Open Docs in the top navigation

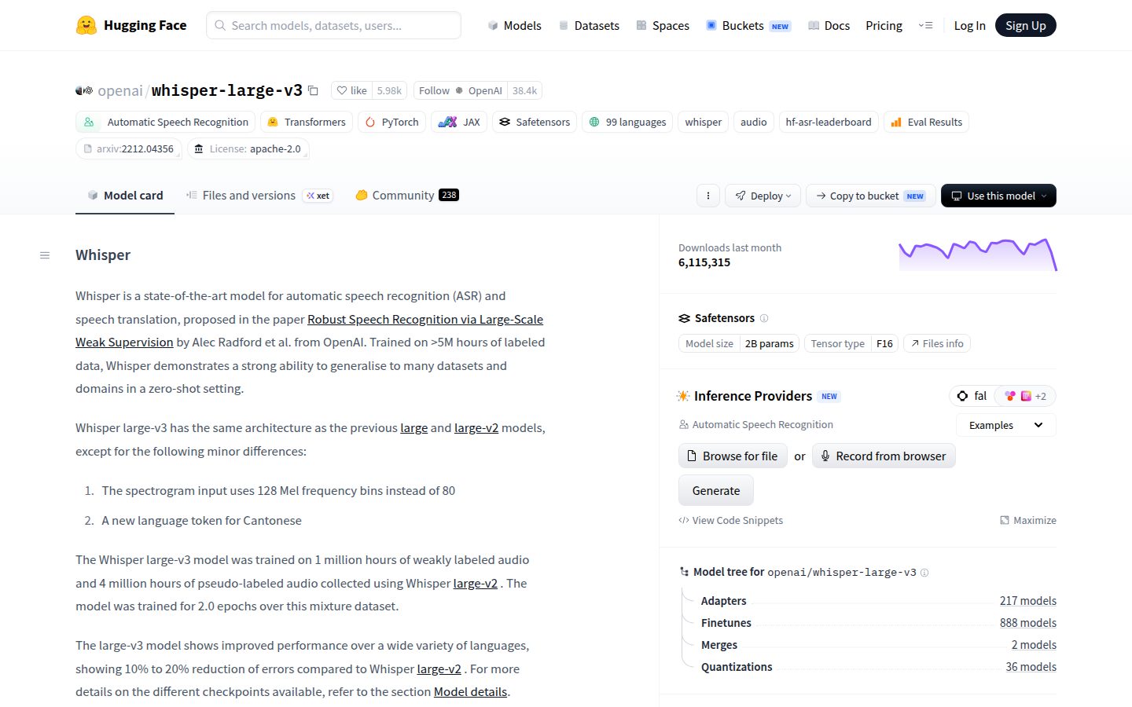(829, 25)
